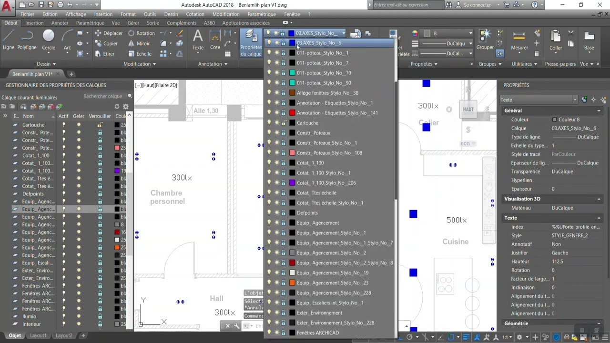The height and width of the screenshot is (343, 610).
Task: Click the Miroir tool
Action: tap(139, 43)
